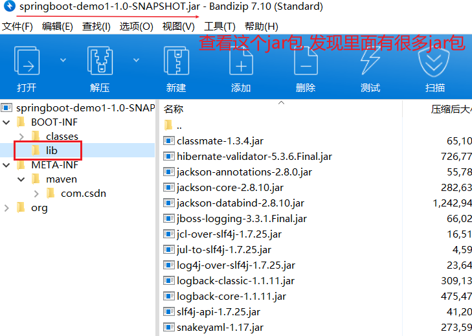This screenshot has height=336, width=472.
Task: Select log4j-over-slf4j-1.7.25.jar
Action: coord(236,265)
